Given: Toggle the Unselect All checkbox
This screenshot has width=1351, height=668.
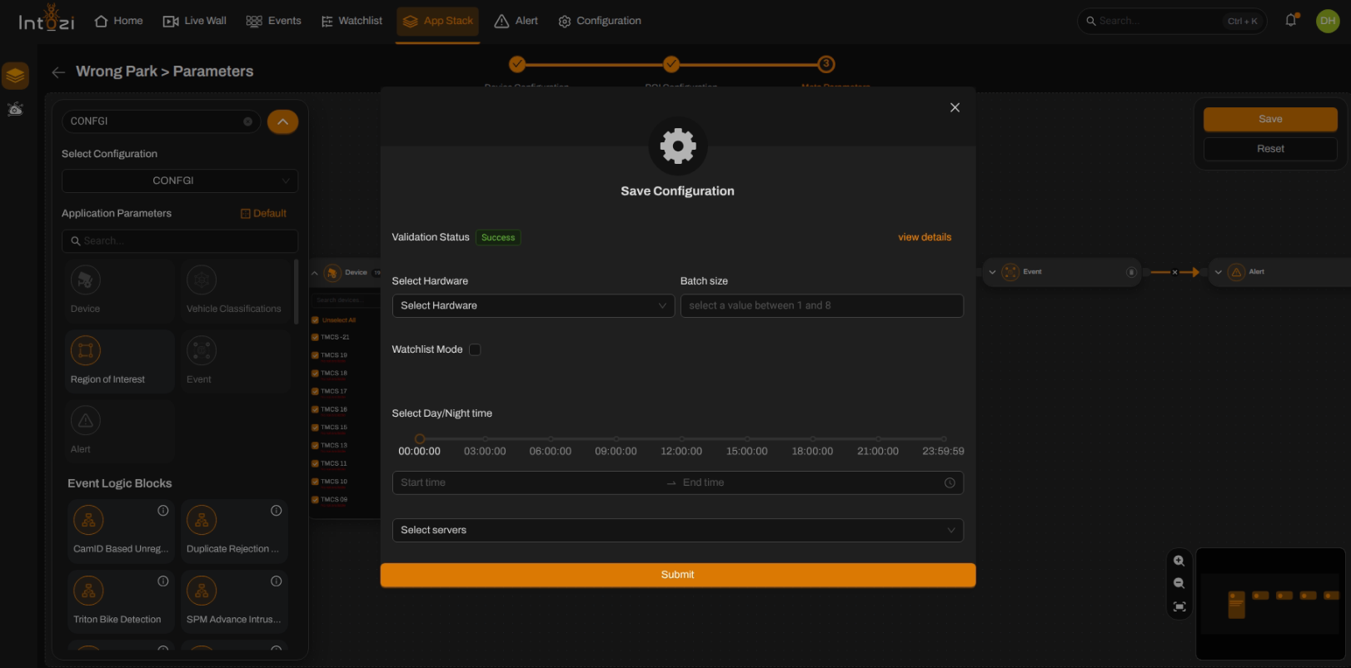Looking at the screenshot, I should (x=315, y=319).
